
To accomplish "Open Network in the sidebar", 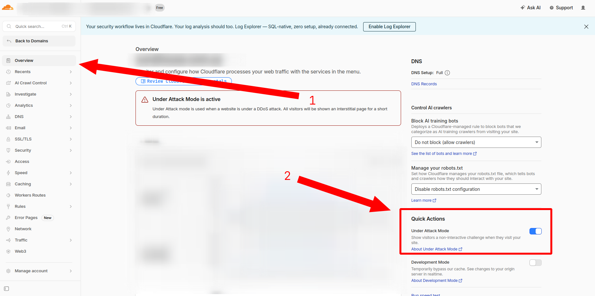I will 39,229.
